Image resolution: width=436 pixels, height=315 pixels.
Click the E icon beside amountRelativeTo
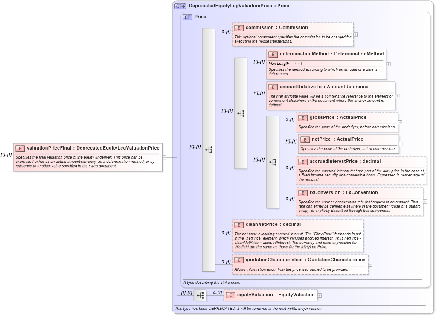pos(273,87)
